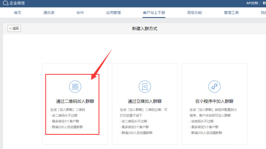This screenshot has width=266, height=149.
Task: Click the 生成「加入群聊」二维码 description line in first card
Action: pyautogui.click(x=68, y=110)
